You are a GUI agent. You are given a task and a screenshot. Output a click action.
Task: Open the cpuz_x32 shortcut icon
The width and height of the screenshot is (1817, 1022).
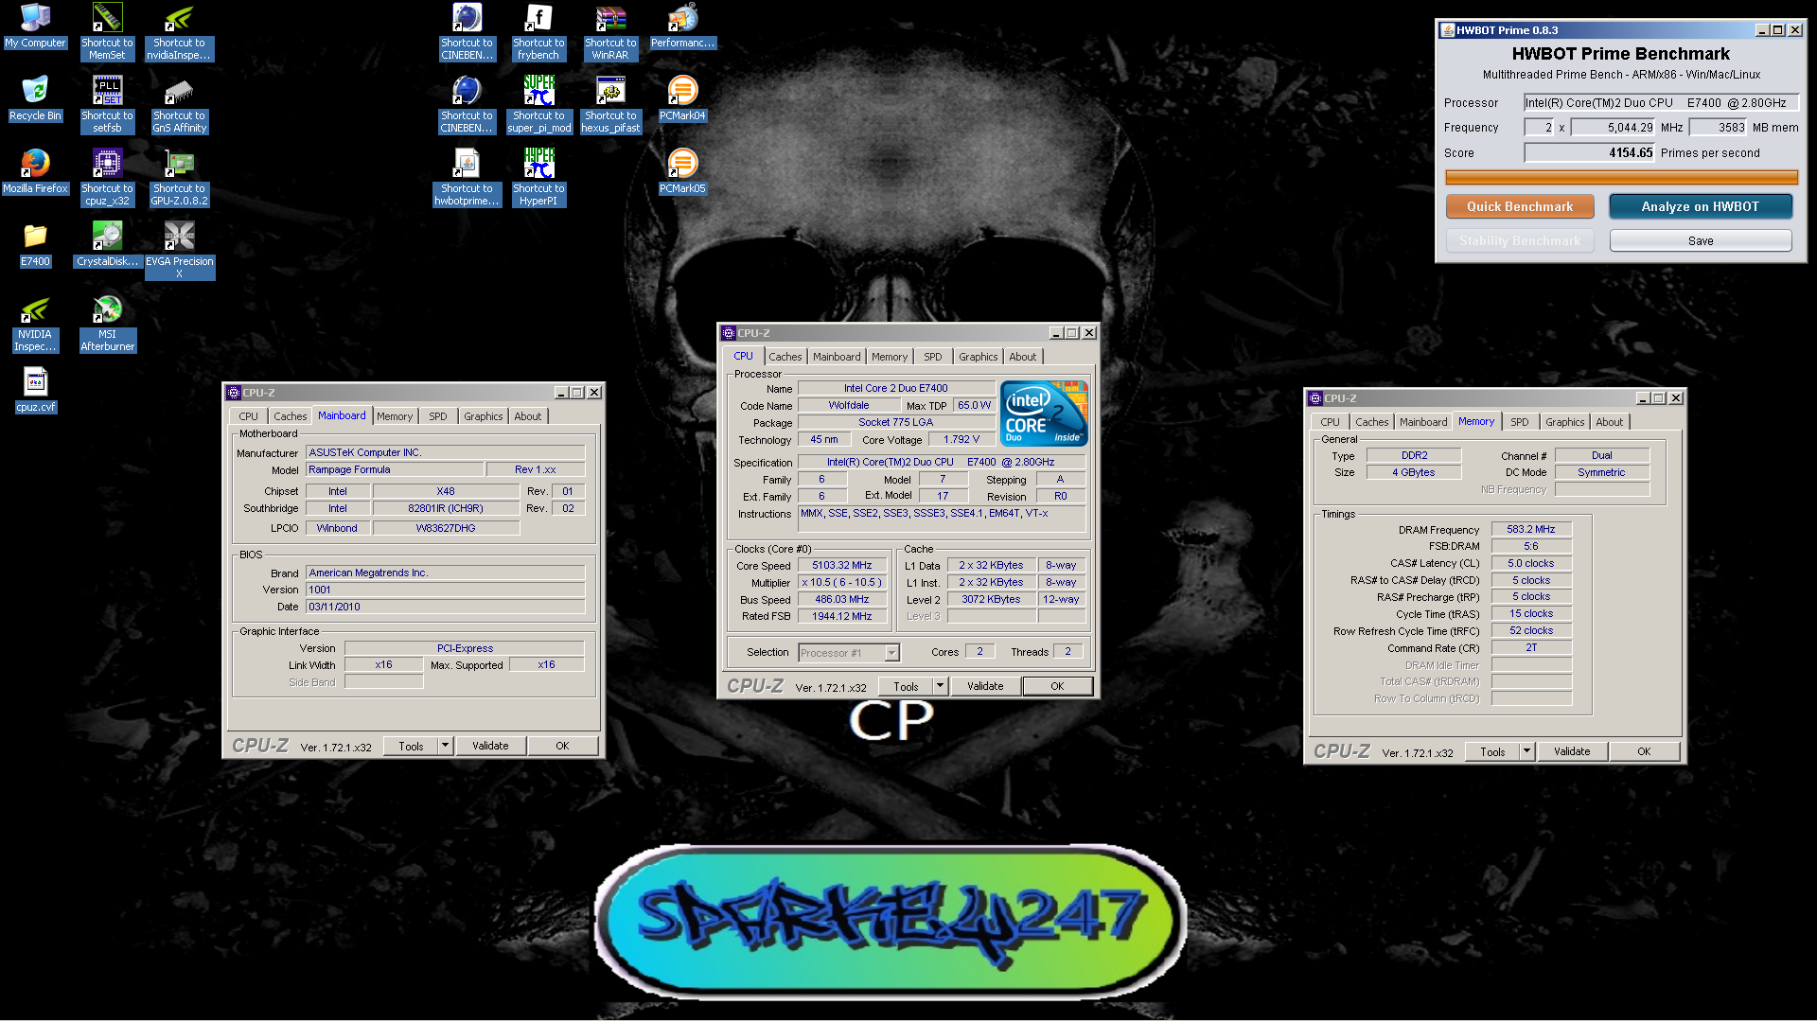pyautogui.click(x=107, y=177)
